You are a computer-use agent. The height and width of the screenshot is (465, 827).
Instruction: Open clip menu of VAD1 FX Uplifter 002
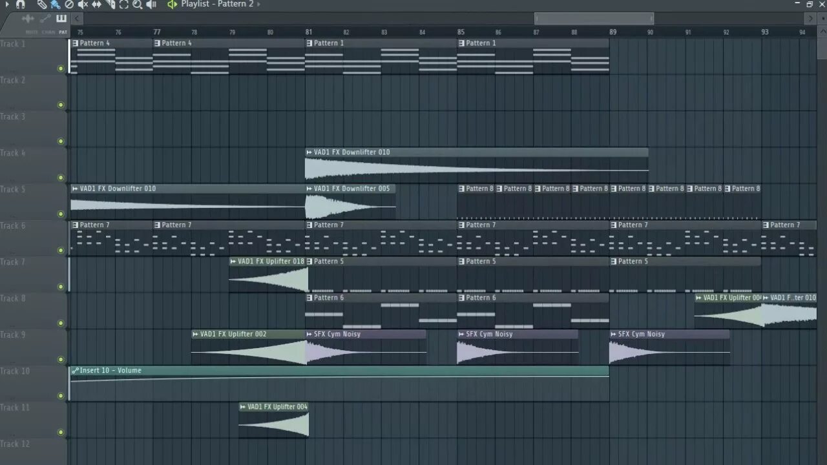(x=196, y=334)
